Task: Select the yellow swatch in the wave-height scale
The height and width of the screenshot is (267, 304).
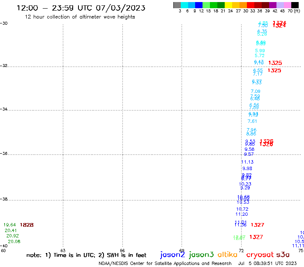Action: [x=228, y=5]
